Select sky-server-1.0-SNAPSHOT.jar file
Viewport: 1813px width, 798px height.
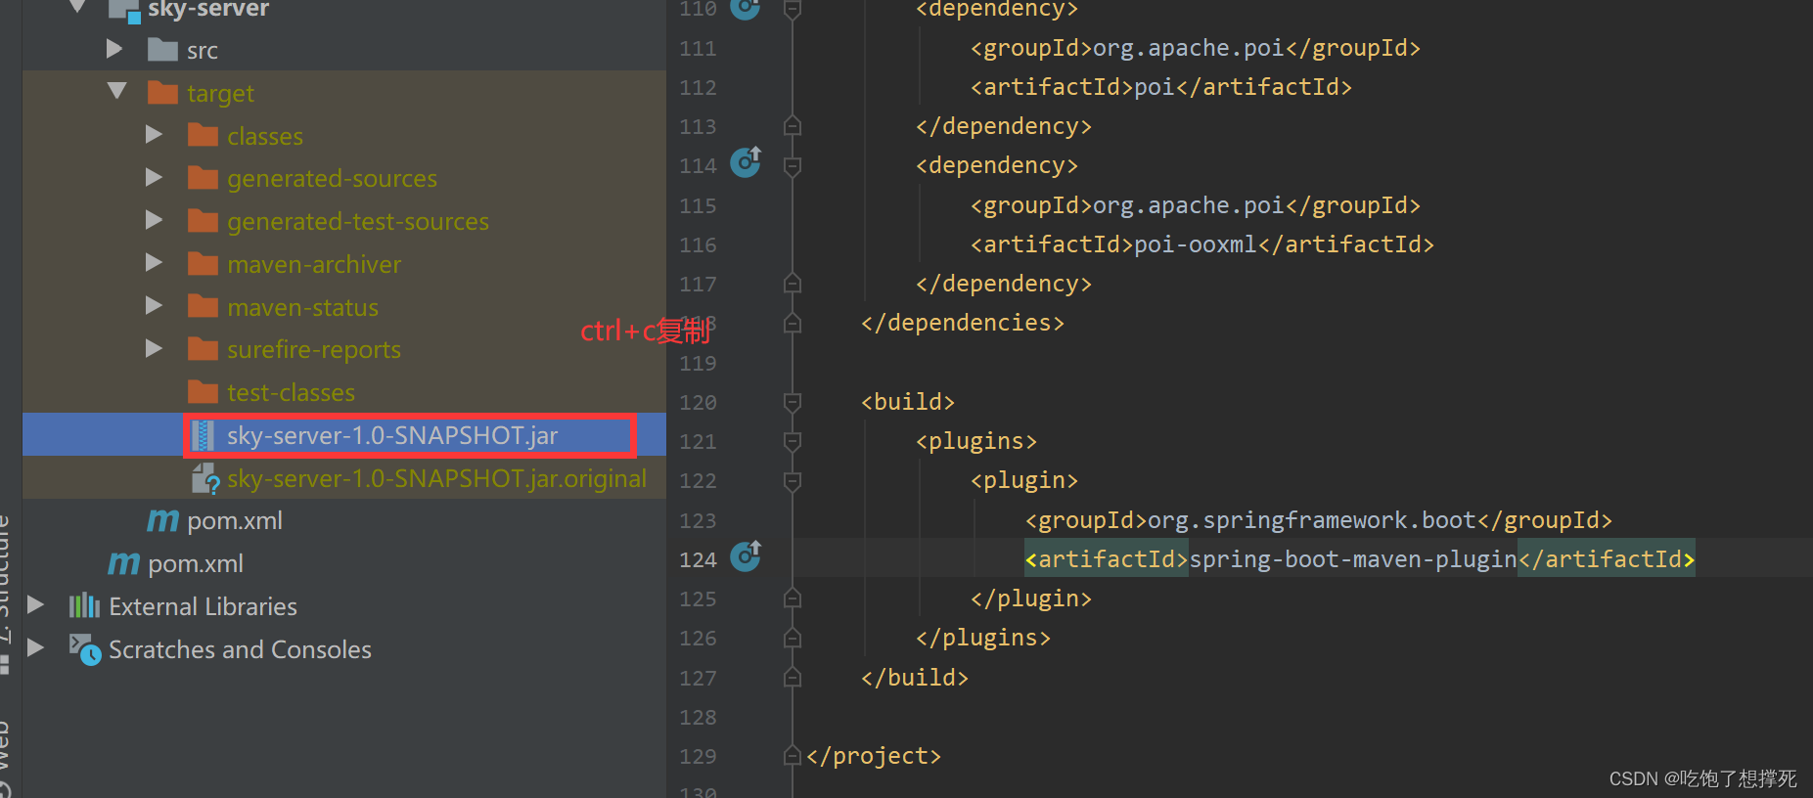click(391, 435)
